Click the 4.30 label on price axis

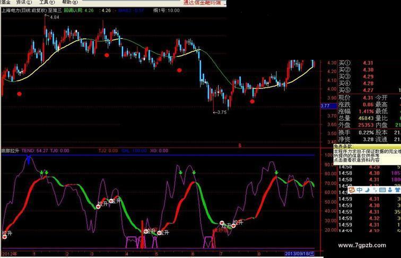pos(332,63)
